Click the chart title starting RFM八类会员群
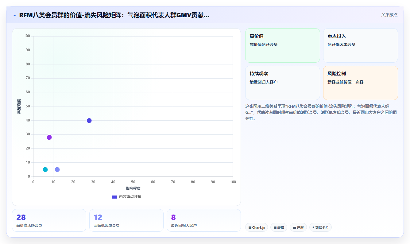 click(114, 15)
